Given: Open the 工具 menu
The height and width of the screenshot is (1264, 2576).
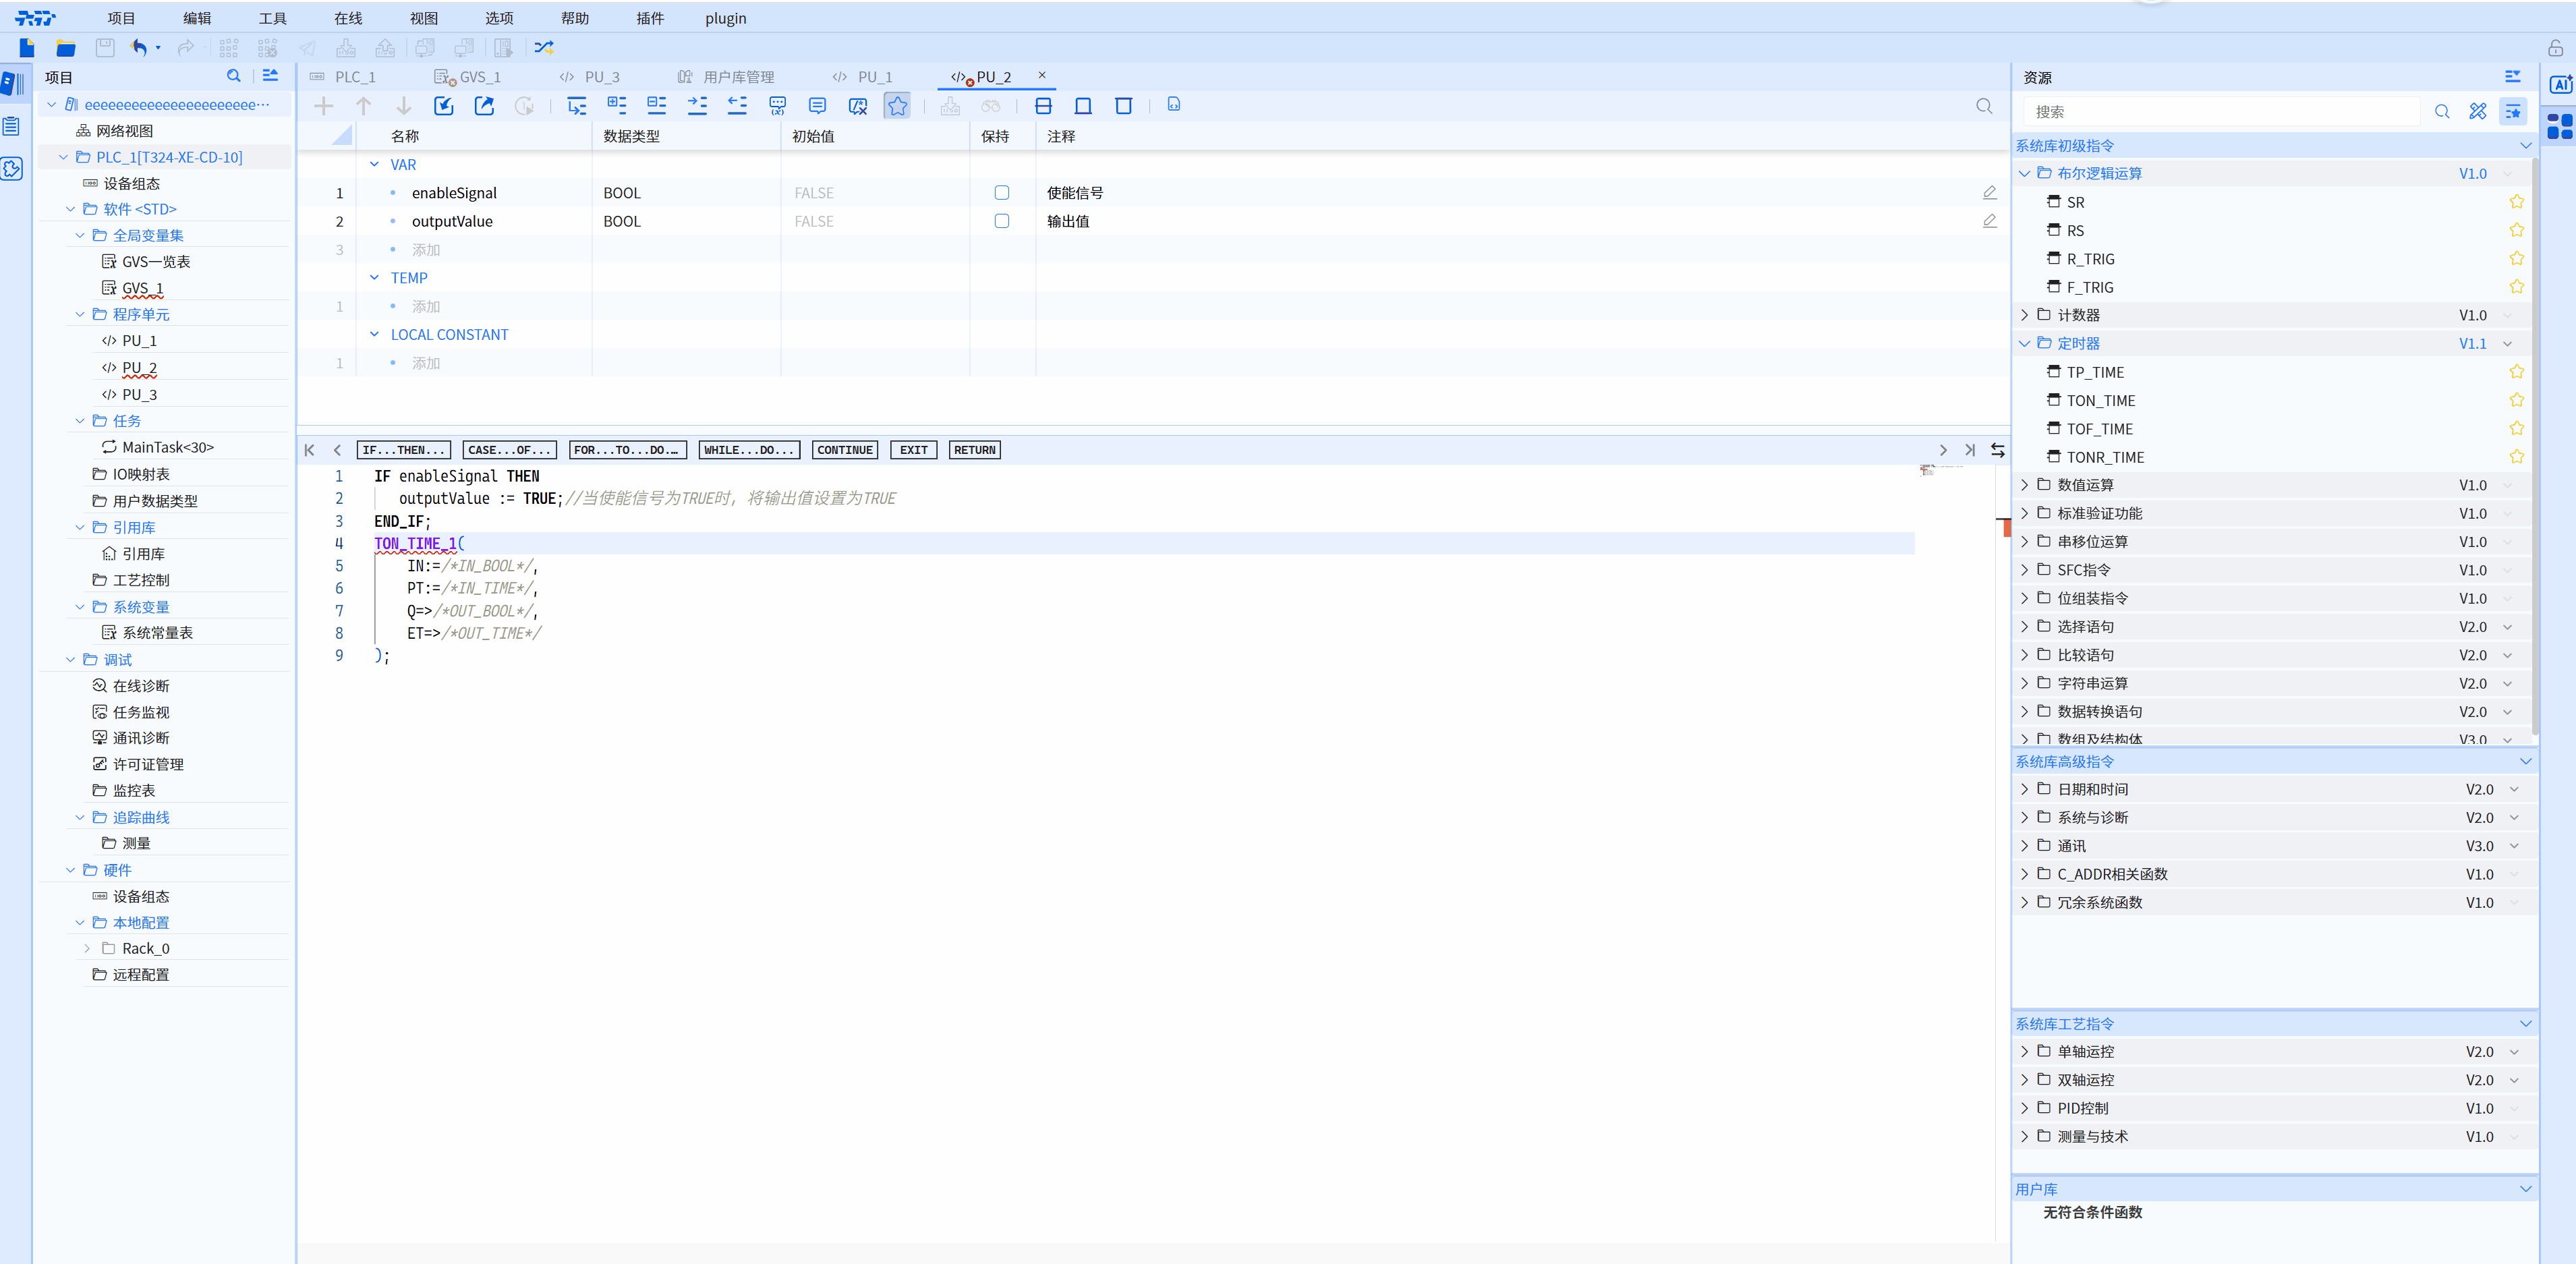Looking at the screenshot, I should (272, 18).
